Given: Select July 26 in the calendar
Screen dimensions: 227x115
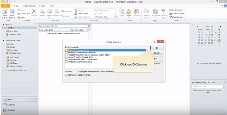Looking at the screenshot, I should click(219, 40).
